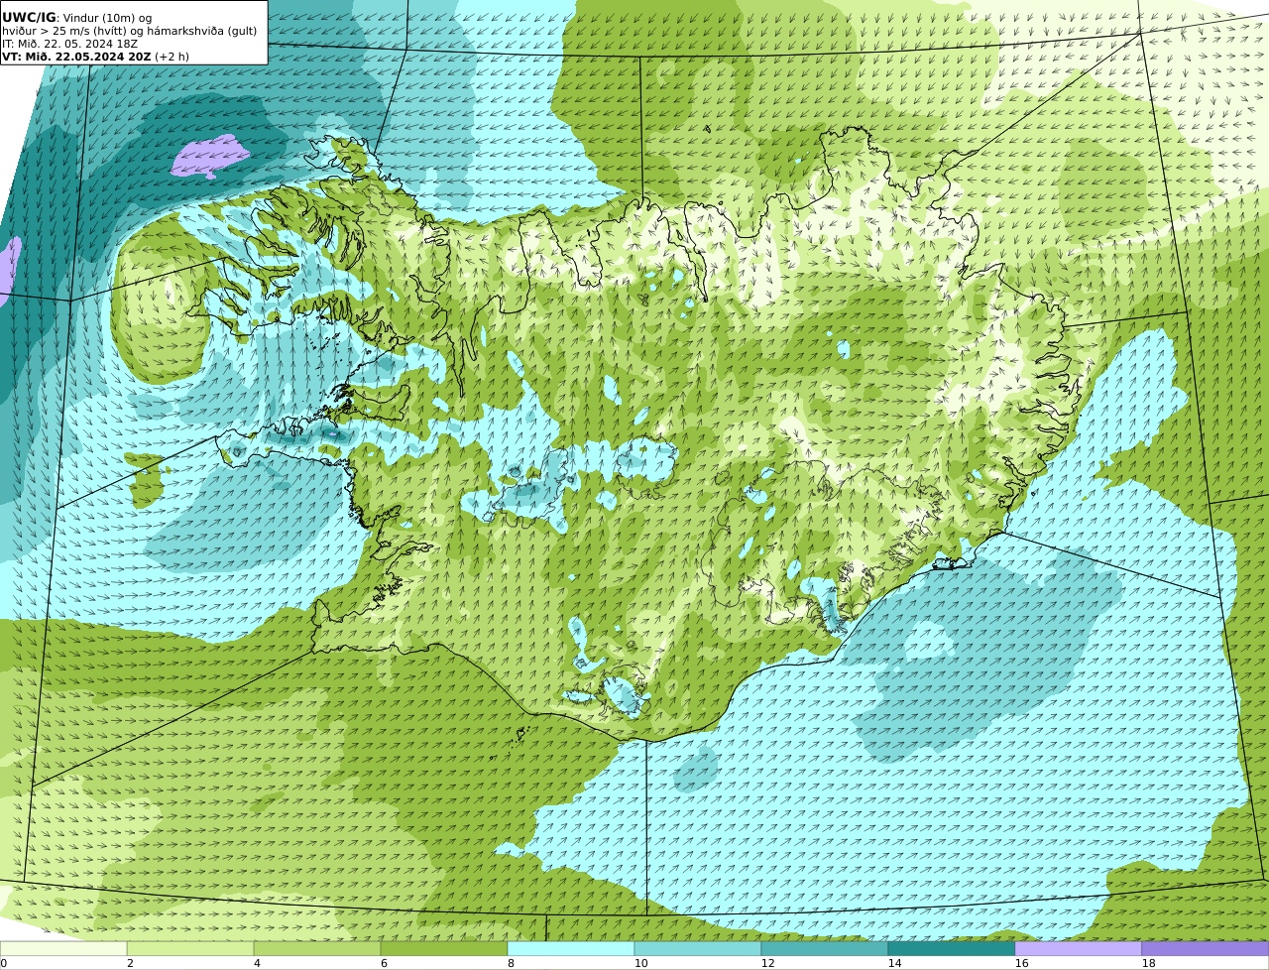Click the 'UWC/IG' title text

coord(29,18)
